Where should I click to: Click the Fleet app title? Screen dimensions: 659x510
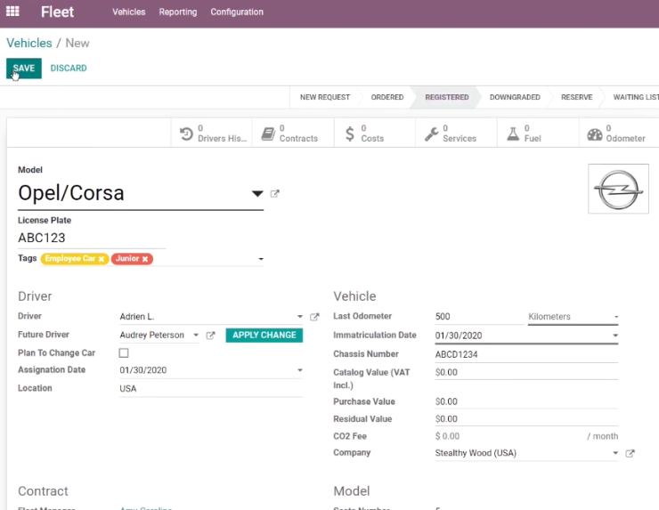click(57, 12)
